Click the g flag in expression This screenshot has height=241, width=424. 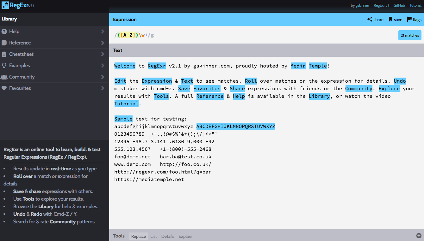(152, 35)
